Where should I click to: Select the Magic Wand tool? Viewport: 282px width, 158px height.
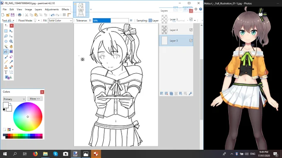[6, 46]
